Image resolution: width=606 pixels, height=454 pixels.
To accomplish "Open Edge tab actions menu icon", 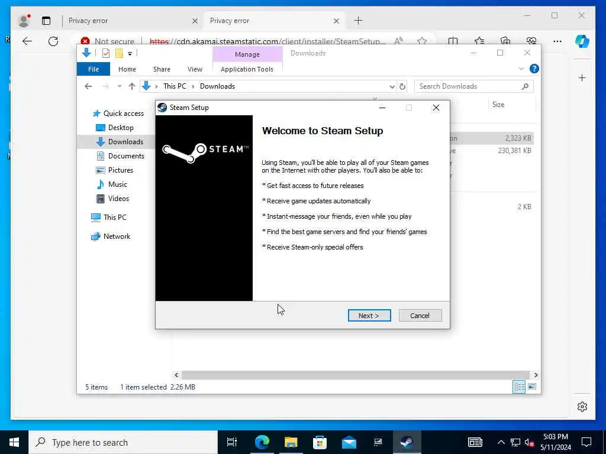I will click(x=46, y=21).
